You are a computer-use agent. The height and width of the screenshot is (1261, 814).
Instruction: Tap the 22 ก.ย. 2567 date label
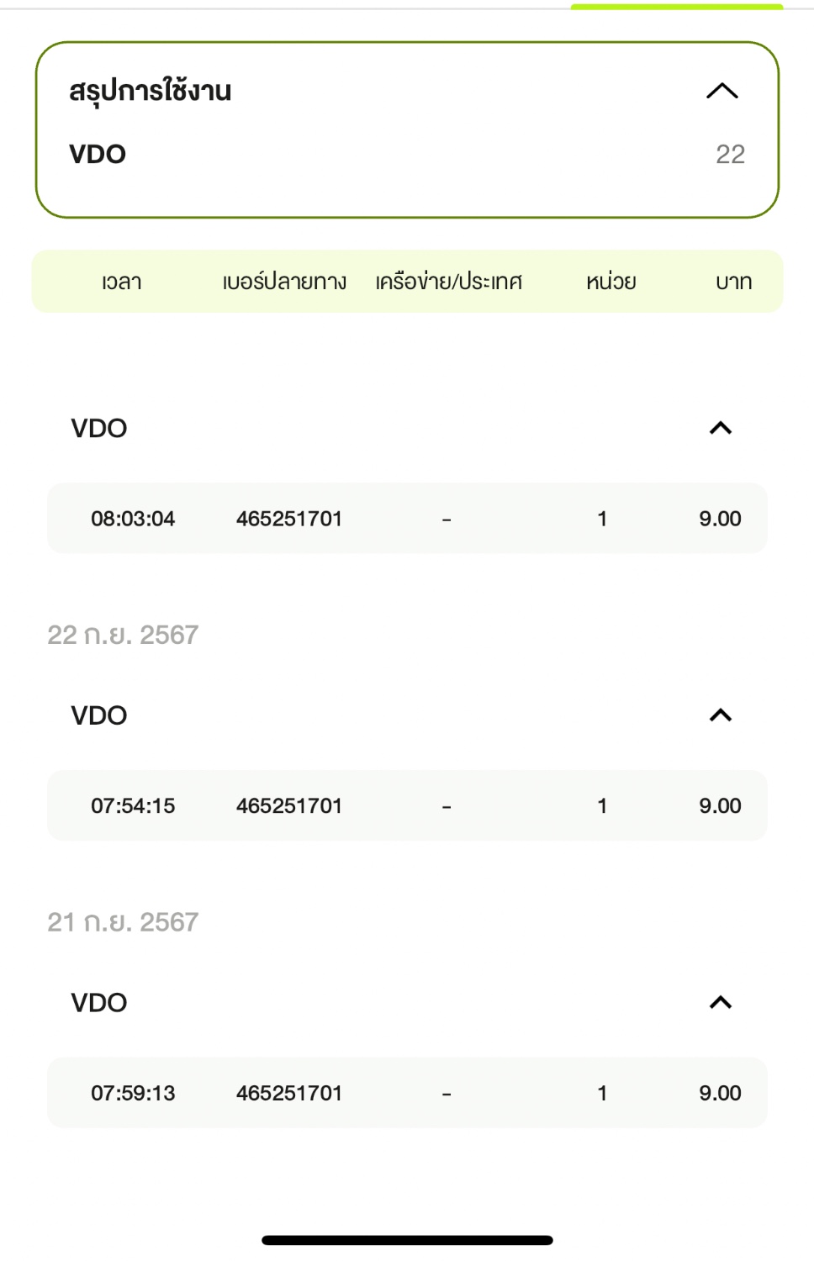(x=123, y=635)
